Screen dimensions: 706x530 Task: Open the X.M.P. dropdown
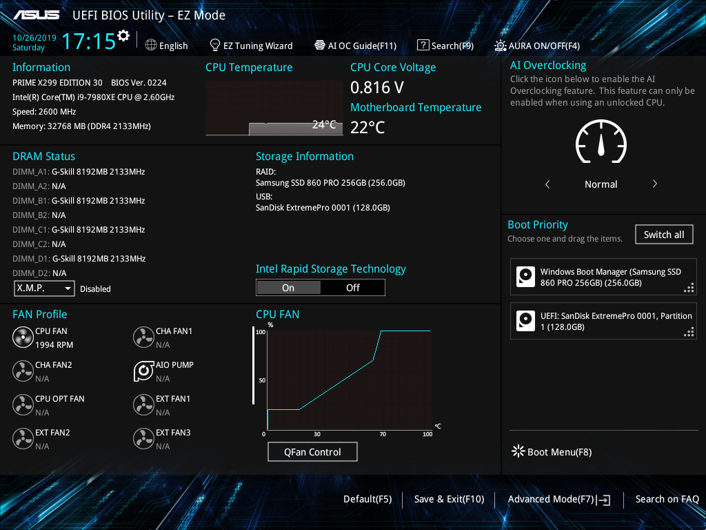[x=44, y=288]
